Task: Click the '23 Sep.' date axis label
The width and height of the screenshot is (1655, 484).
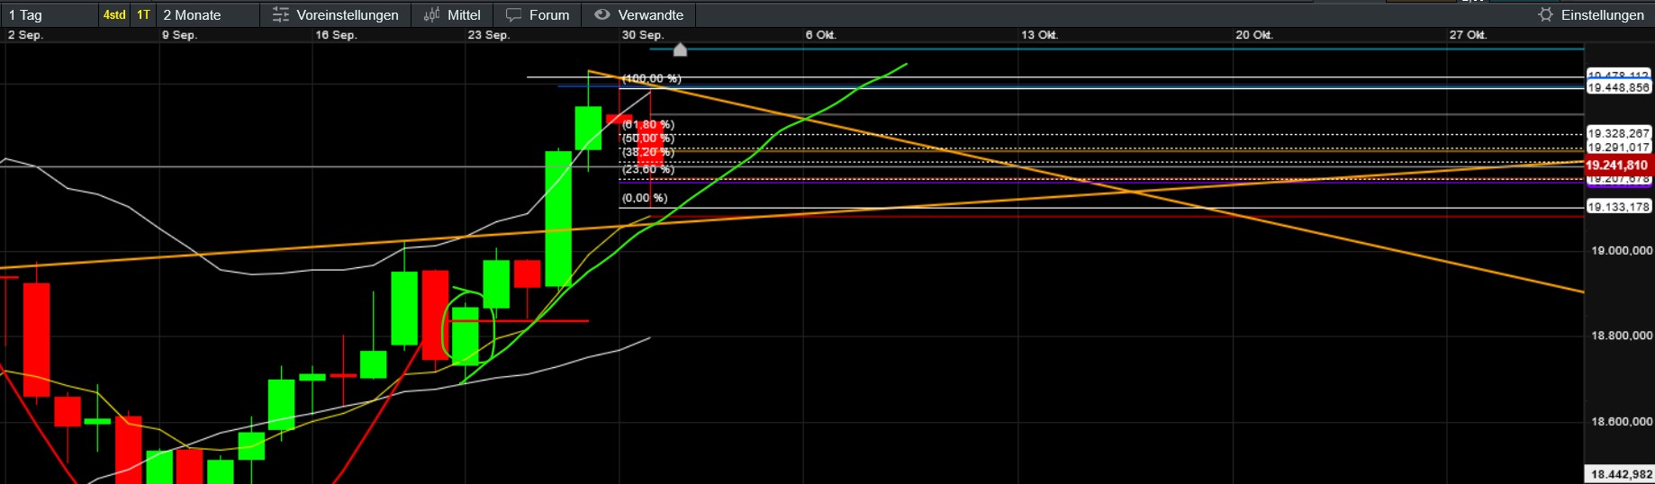Action: pyautogui.click(x=489, y=35)
